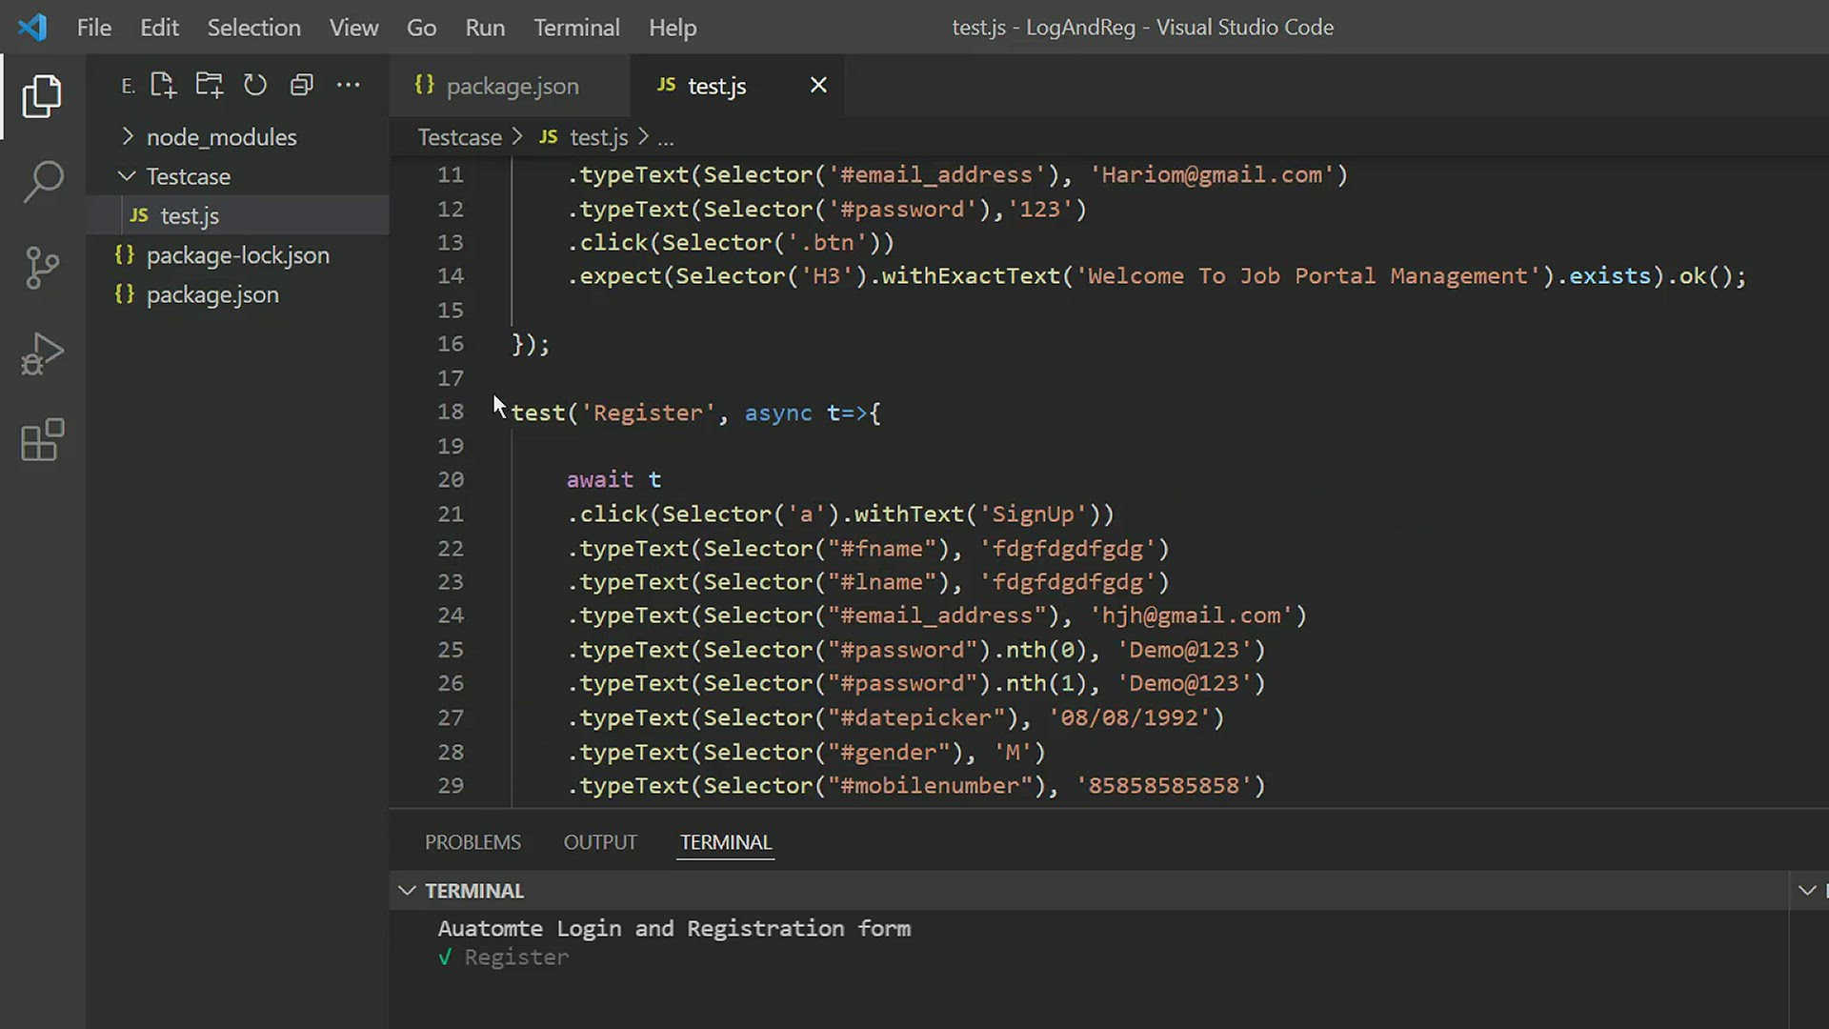Select the Search icon in activity bar
The width and height of the screenshot is (1829, 1029).
pos(42,181)
